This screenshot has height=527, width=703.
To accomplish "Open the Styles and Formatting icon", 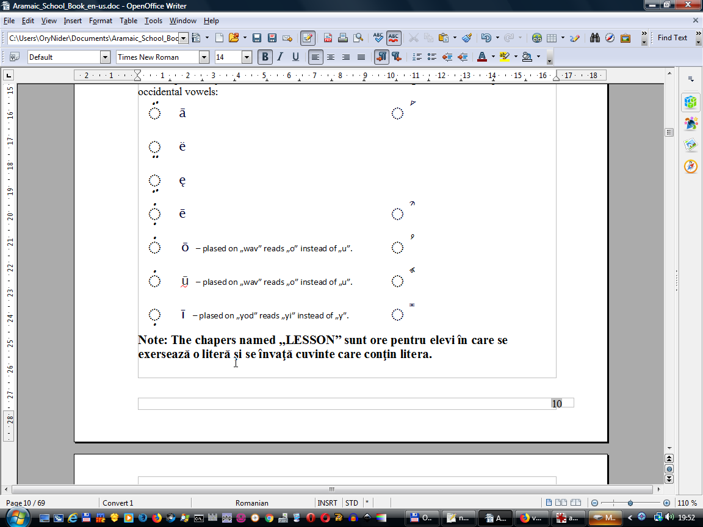I will tap(15, 57).
